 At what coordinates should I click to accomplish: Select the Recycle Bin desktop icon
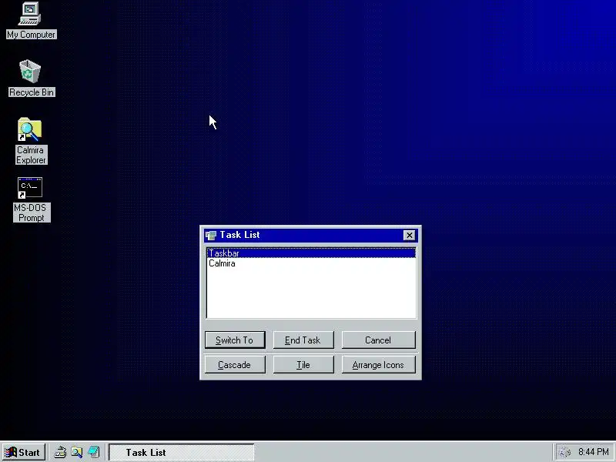(31, 79)
